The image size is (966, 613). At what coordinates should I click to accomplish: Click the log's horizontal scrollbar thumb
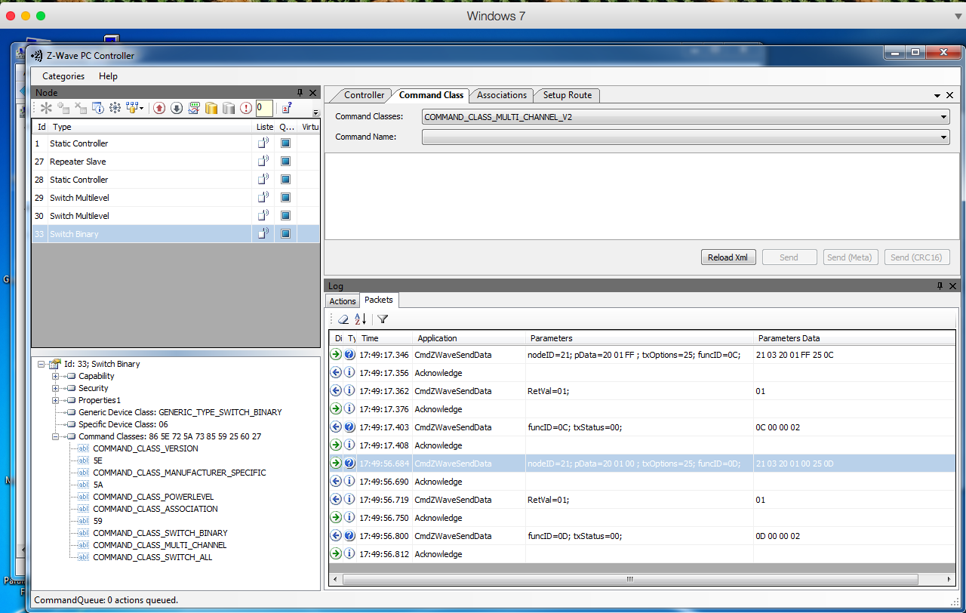[629, 580]
